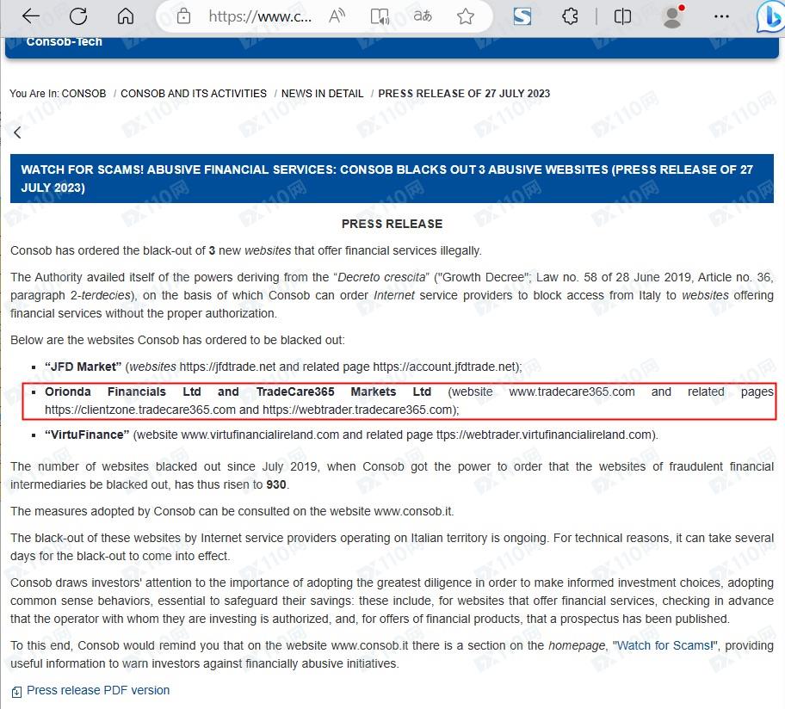Open Immersive Reader mode
This screenshot has width=785, height=709.
(x=380, y=16)
